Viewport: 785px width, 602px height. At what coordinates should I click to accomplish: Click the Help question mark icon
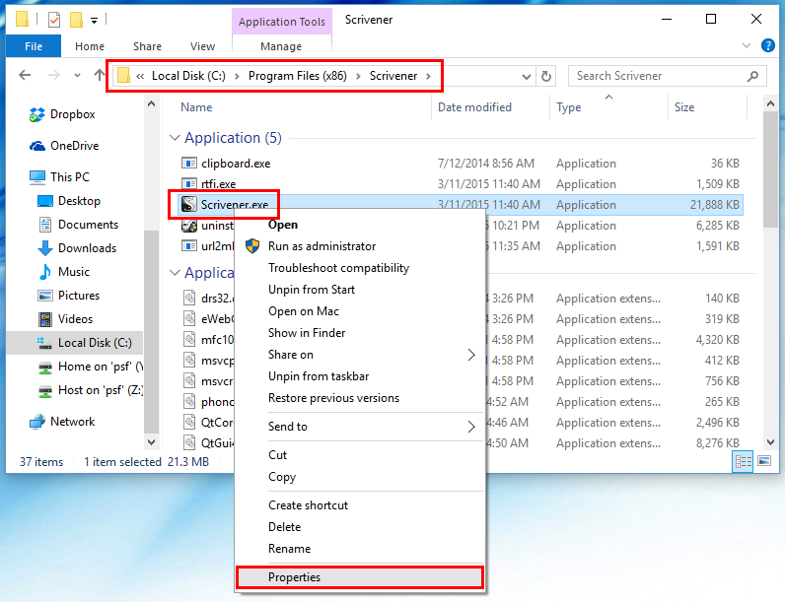[x=768, y=45]
